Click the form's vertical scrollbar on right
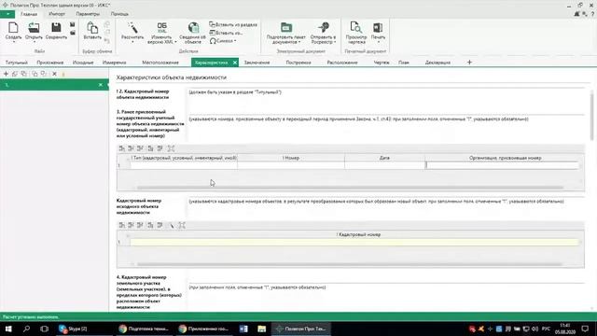 tap(591, 115)
